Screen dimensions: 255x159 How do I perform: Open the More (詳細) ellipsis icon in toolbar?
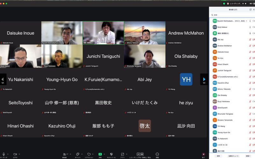[157, 154]
